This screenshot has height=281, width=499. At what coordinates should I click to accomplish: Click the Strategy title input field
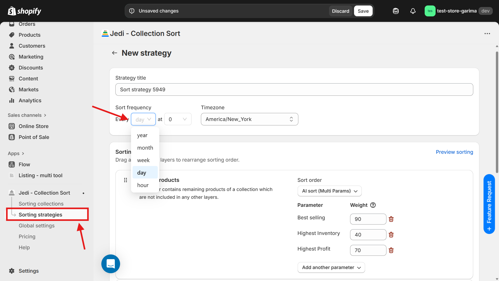[294, 90]
